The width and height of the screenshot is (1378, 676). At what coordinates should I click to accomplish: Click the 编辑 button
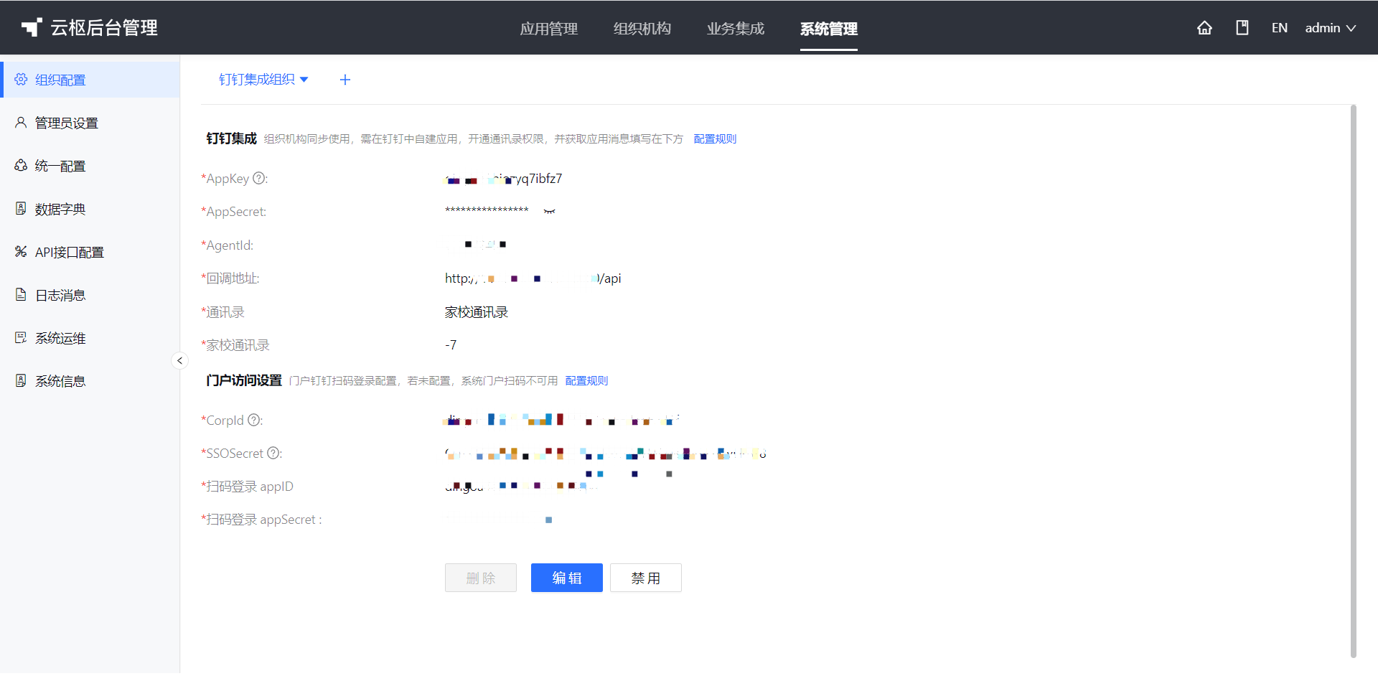pos(567,578)
